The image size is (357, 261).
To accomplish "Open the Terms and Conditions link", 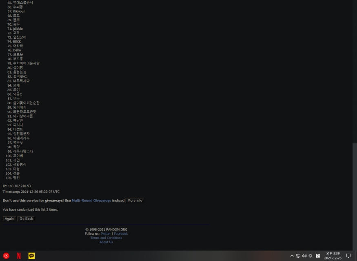I will 106,238.
